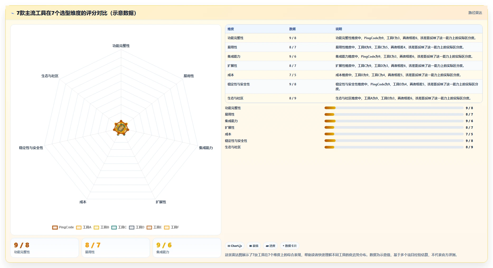This screenshot has width=493, height=268.
Task: Select the 易用性 progress bar
Action: tap(394, 114)
